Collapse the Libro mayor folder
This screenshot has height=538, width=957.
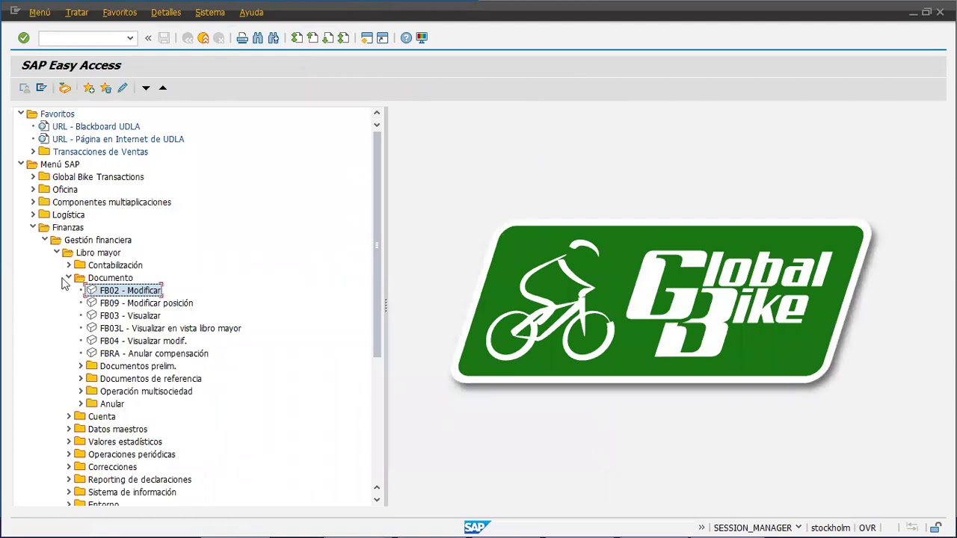(x=57, y=253)
